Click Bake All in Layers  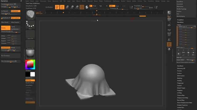tap(186, 57)
